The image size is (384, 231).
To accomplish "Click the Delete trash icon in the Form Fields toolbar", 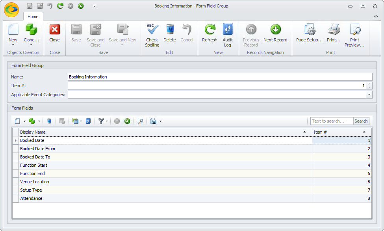I will (49, 121).
